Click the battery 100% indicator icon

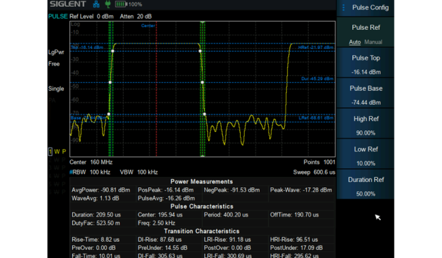[x=121, y=4]
